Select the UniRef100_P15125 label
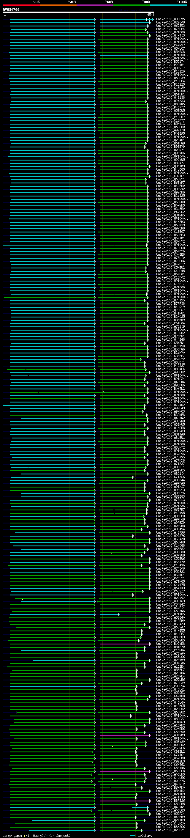190x838 pixels. point(170,85)
